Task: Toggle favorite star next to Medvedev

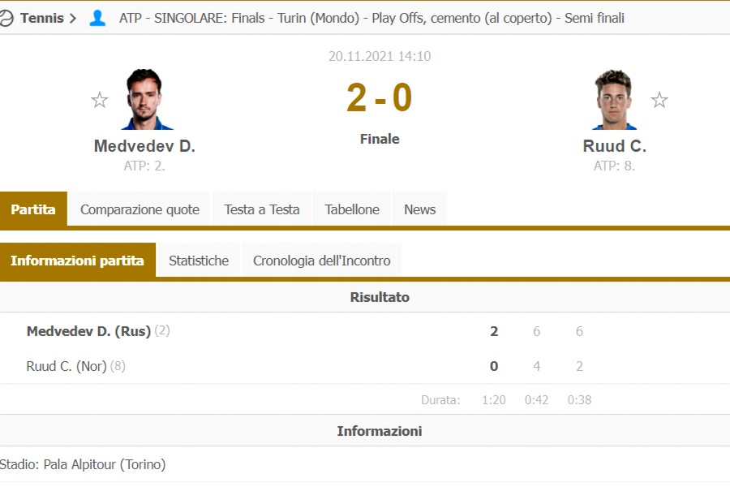Action: 100,101
